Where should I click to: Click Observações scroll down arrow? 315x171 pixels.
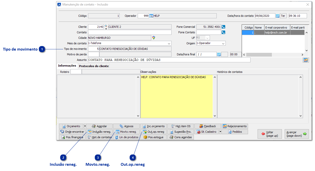click(214, 116)
